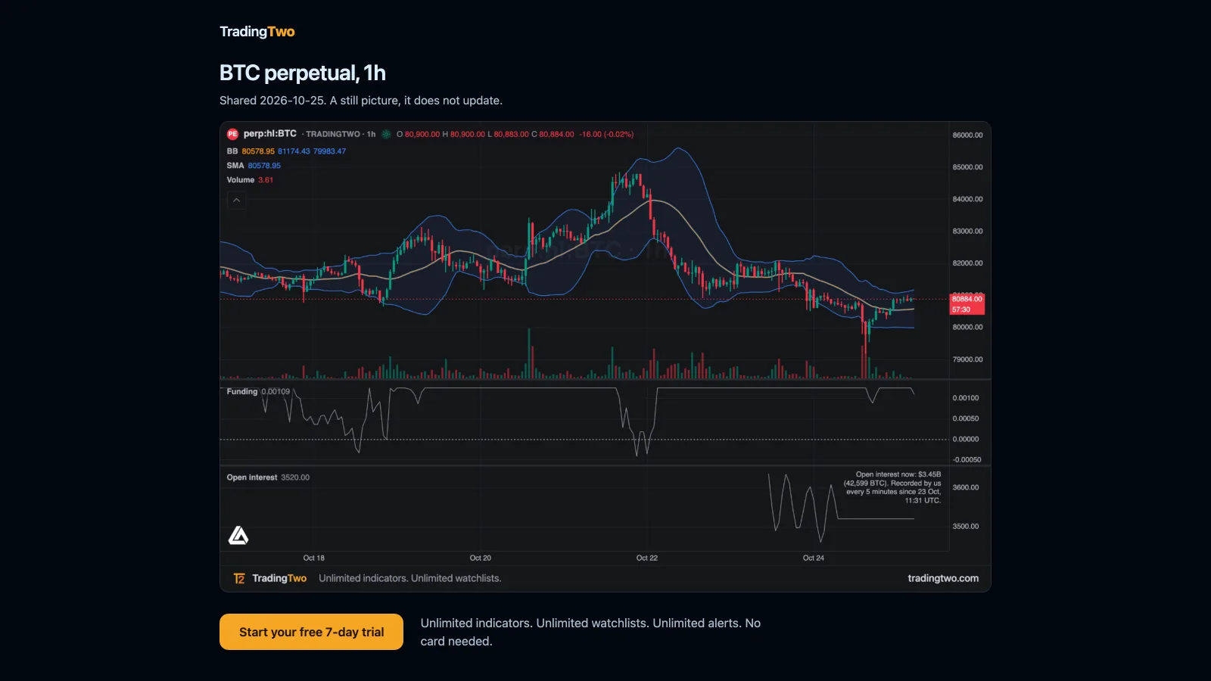Screen dimensions: 1211x681
Task: Collapse the indicator legend with chevron
Action: pos(236,201)
